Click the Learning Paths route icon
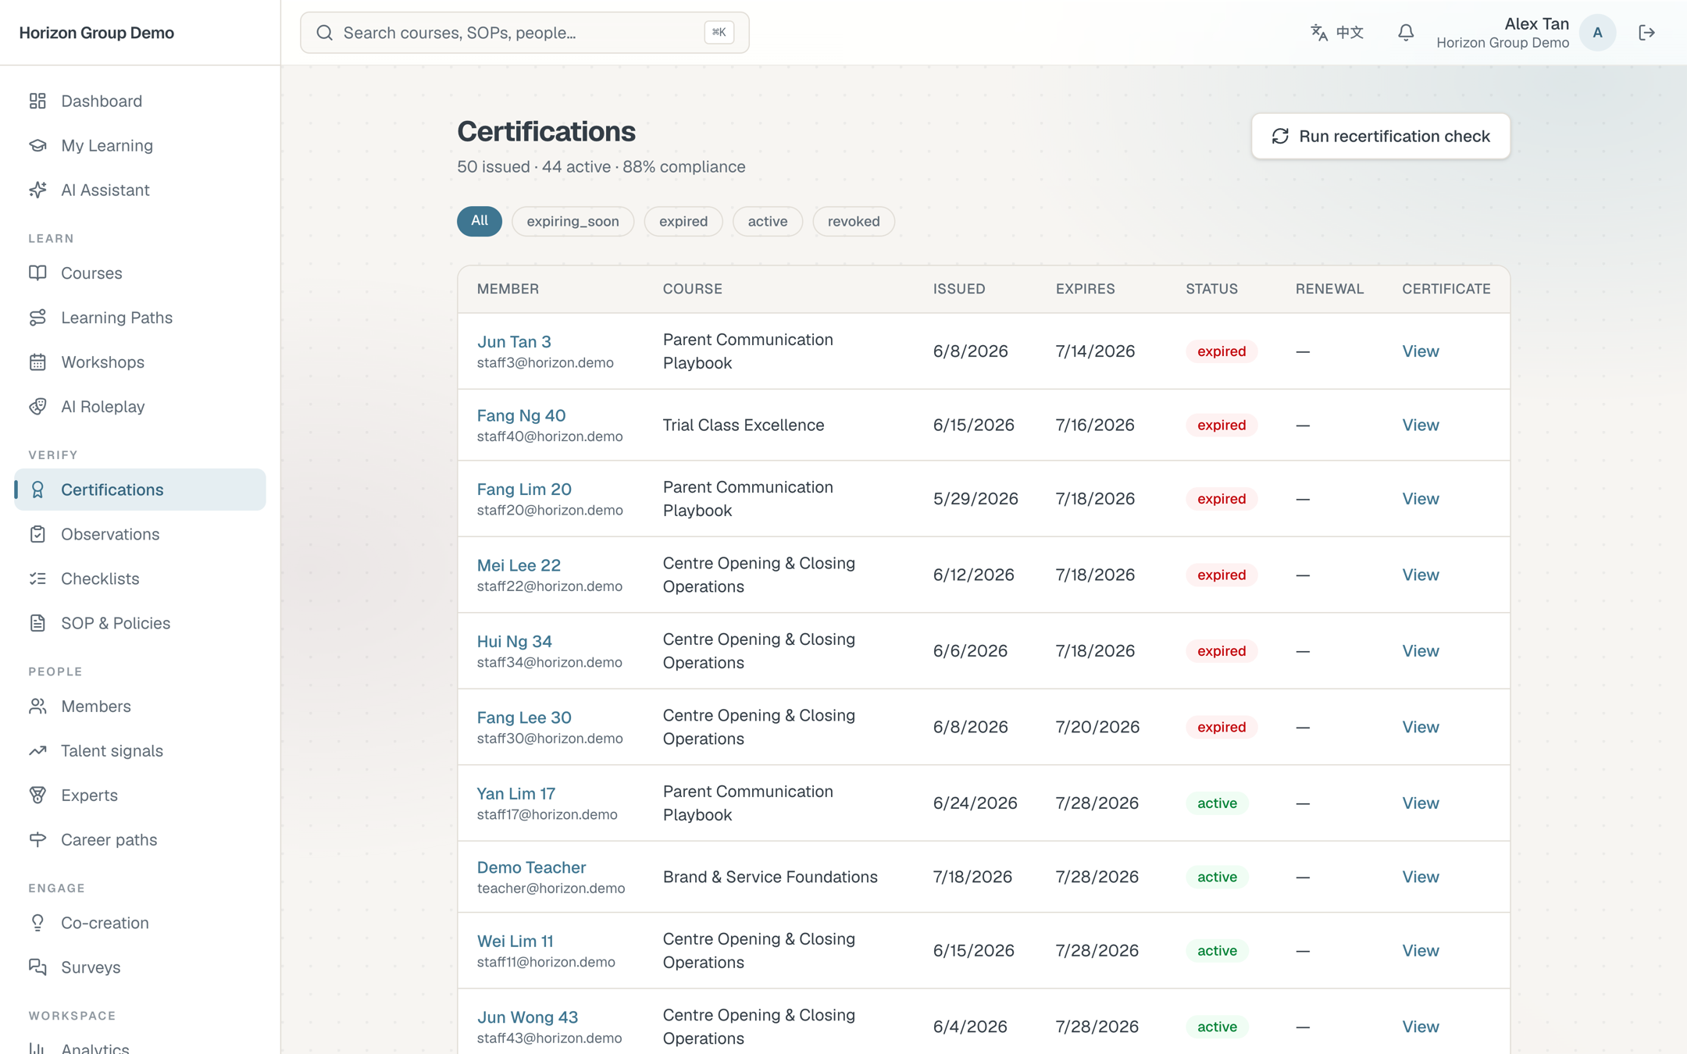This screenshot has height=1054, width=1687. point(37,318)
